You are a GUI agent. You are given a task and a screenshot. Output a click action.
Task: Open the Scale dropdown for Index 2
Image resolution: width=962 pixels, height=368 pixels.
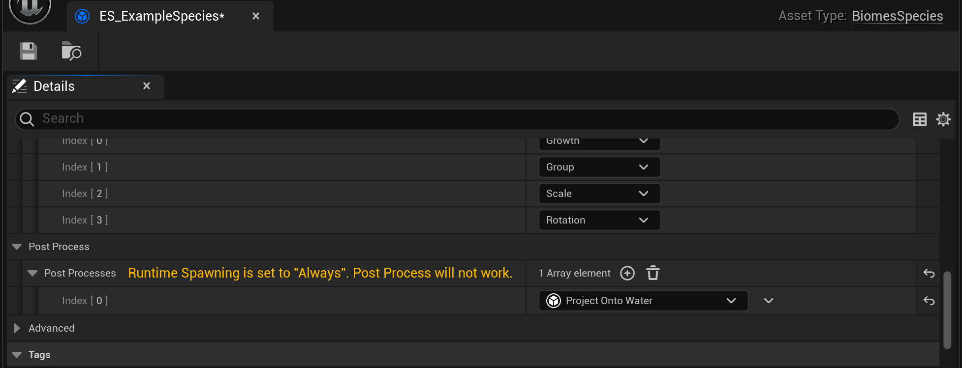click(599, 194)
